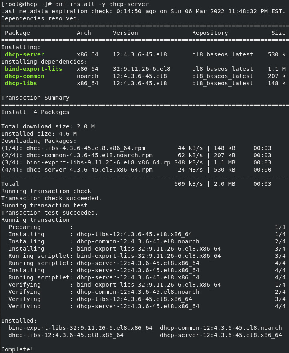Click the green dhcp-libs package name
This screenshot has height=353, width=289.
pyautogui.click(x=21, y=83)
